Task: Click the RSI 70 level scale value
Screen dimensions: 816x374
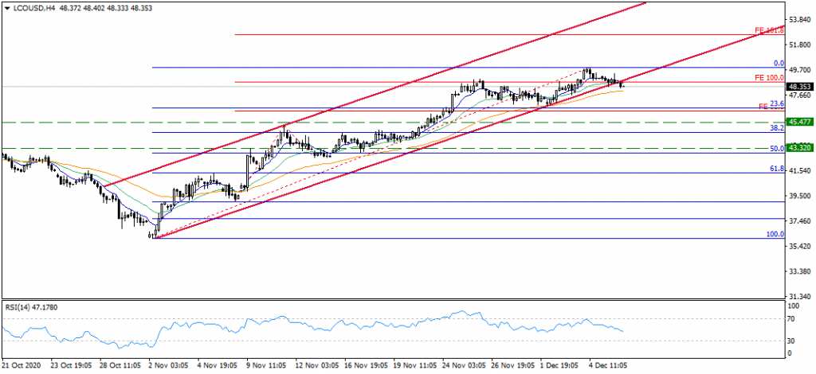Action: pyautogui.click(x=792, y=319)
